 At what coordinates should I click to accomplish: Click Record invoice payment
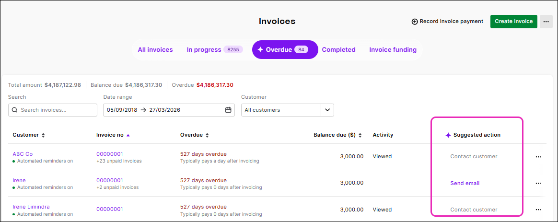click(x=448, y=22)
